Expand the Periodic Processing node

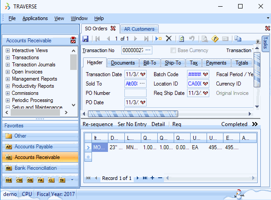click(8, 100)
